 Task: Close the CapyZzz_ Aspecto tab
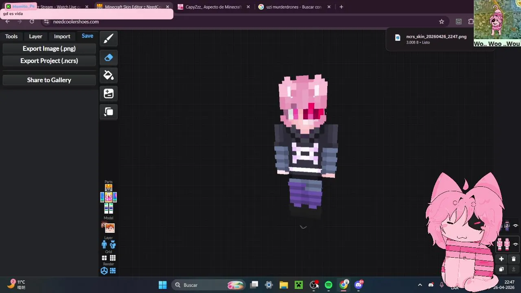coord(248,7)
